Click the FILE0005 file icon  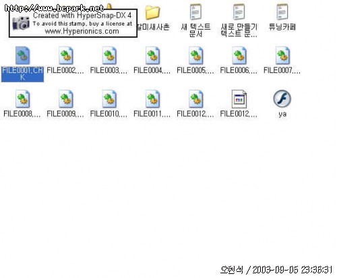(x=196, y=55)
